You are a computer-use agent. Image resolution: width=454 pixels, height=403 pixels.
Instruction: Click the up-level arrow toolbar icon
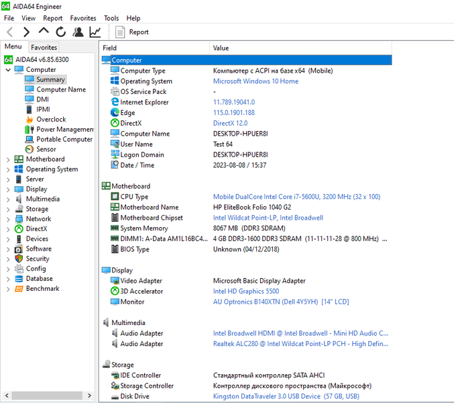(x=44, y=31)
